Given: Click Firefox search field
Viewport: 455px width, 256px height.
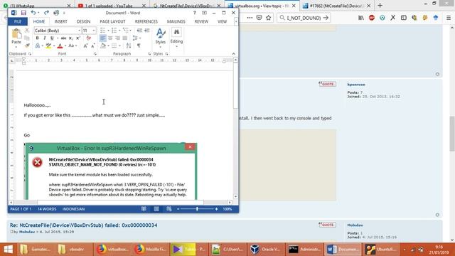Looking at the screenshot, I should (x=304, y=18).
